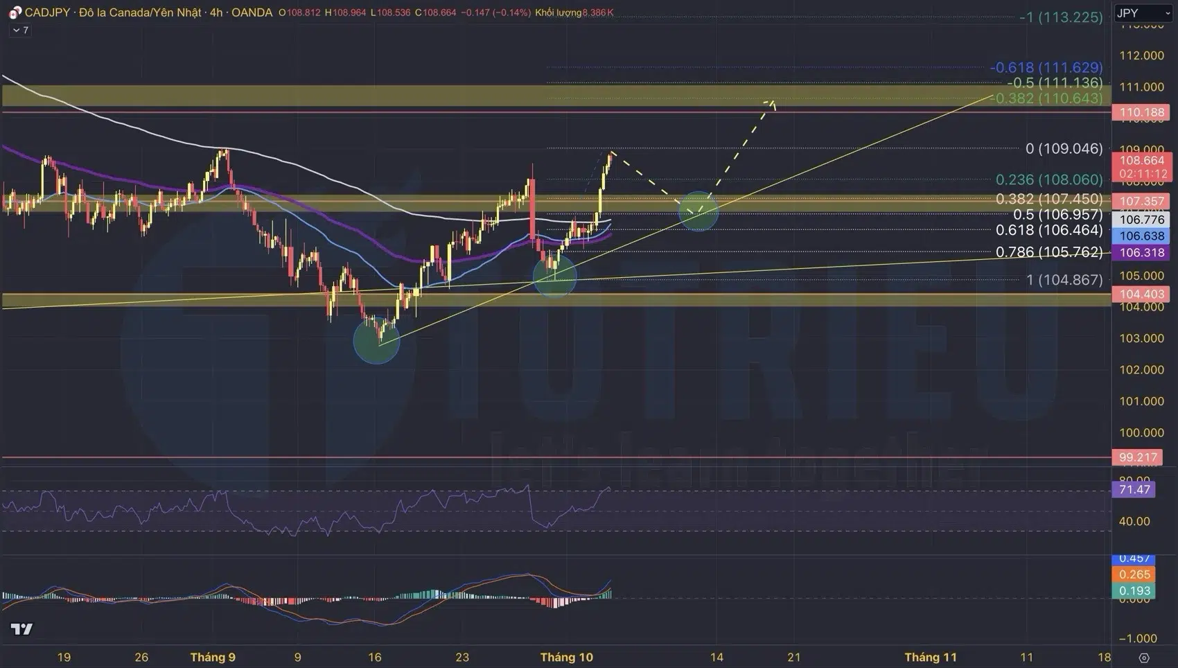Select the open value O108.812

point(299,12)
